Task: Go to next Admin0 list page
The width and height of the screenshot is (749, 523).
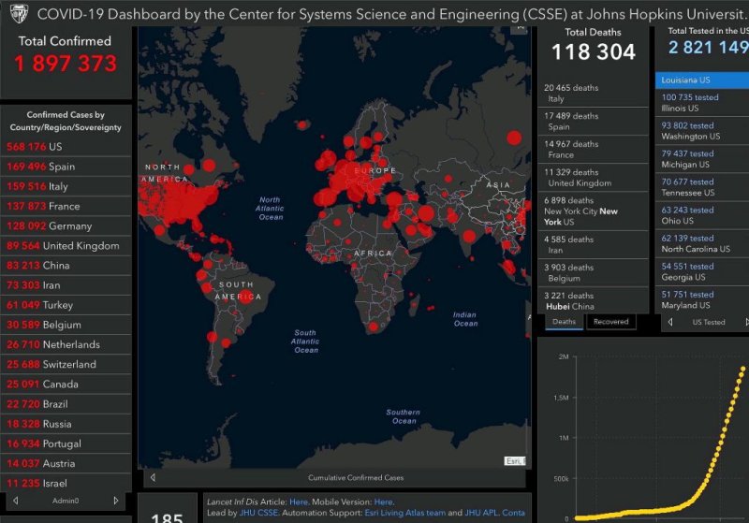Action: pos(115,501)
